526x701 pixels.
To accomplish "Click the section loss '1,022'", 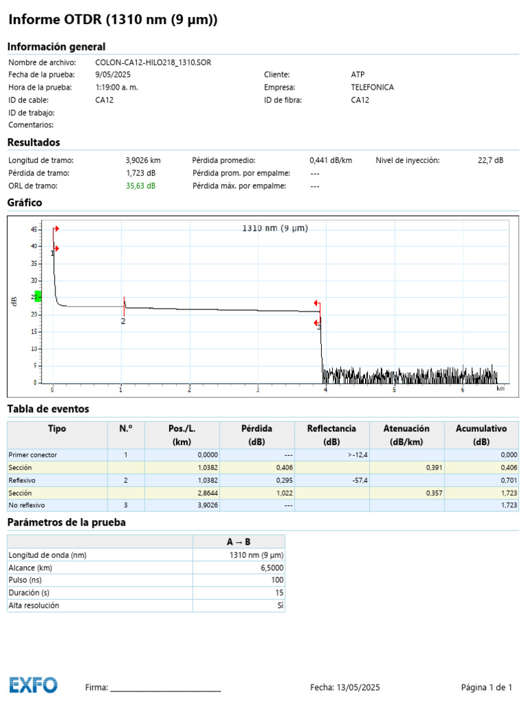I will pyautogui.click(x=284, y=493).
